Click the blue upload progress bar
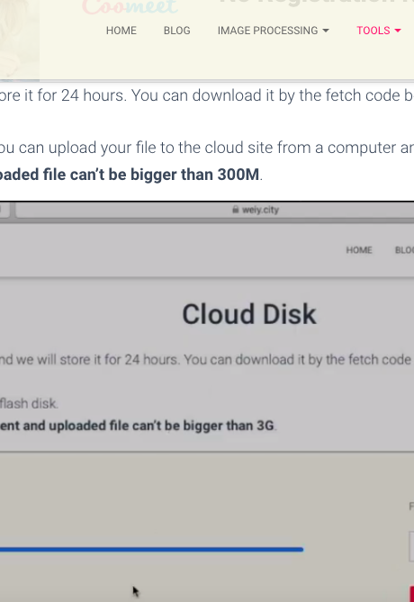The image size is (414, 602). 152,550
